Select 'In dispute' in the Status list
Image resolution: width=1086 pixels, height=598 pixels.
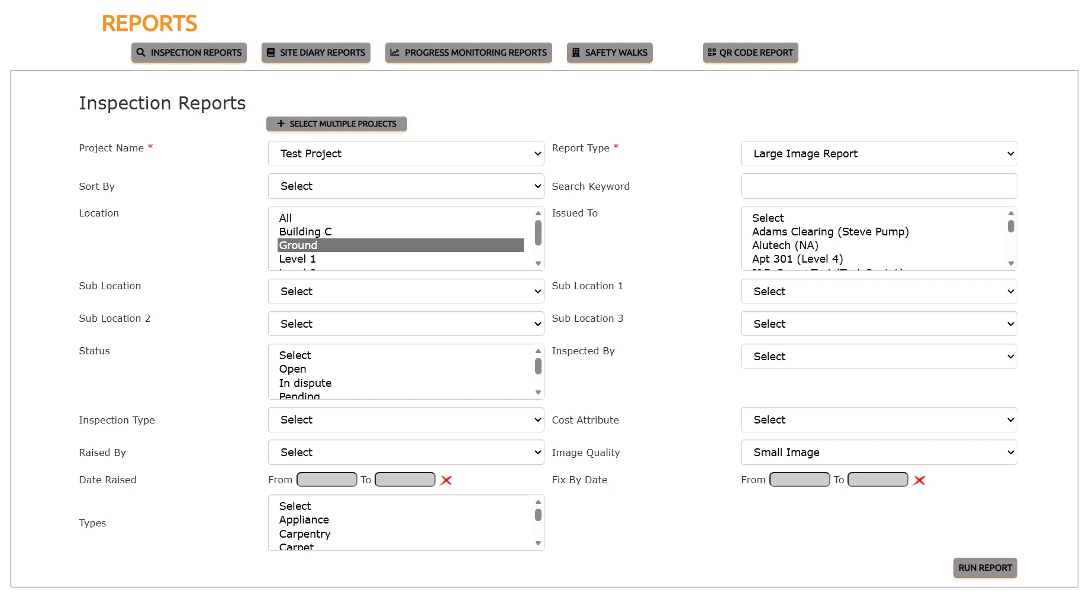tap(401, 383)
